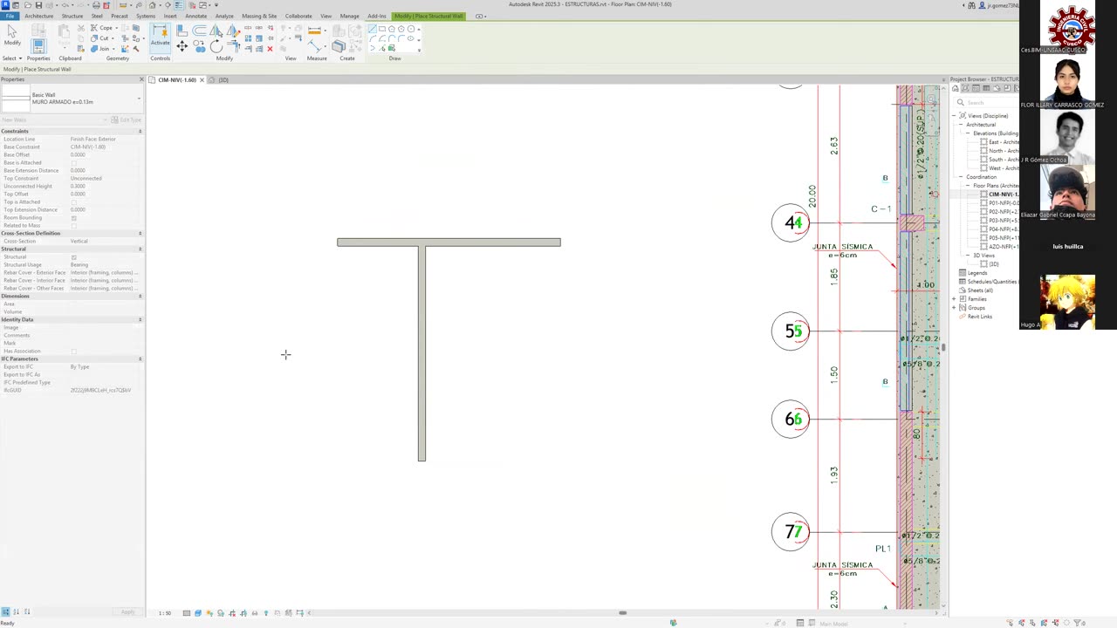This screenshot has width=1117, height=628.
Task: Expand the Groups node in Project Browser
Action: point(954,308)
